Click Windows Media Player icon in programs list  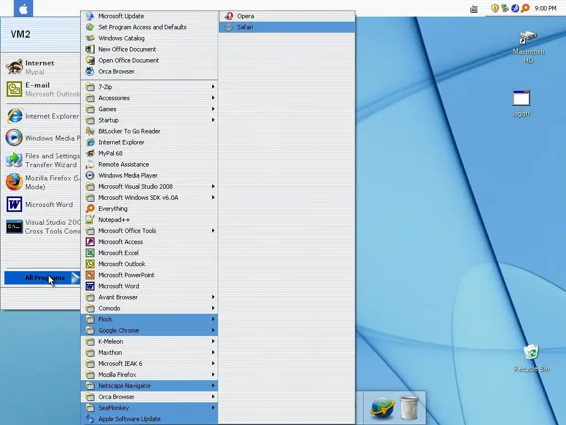click(90, 175)
